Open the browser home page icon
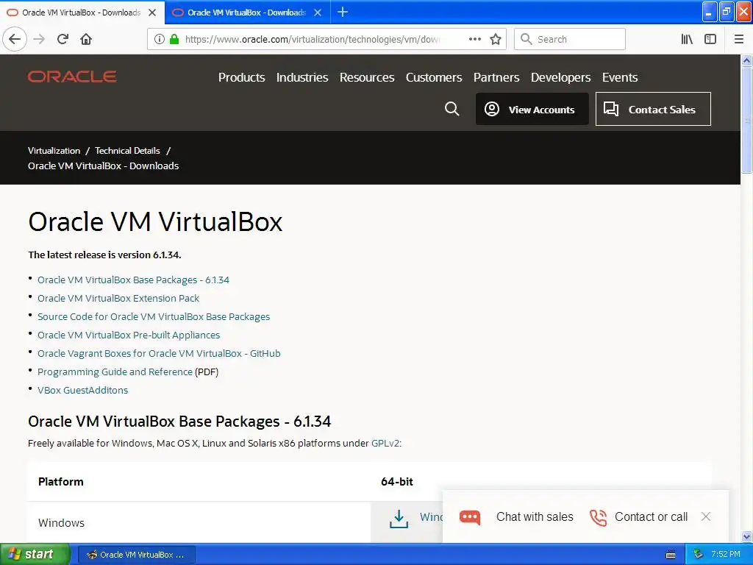 coord(86,39)
